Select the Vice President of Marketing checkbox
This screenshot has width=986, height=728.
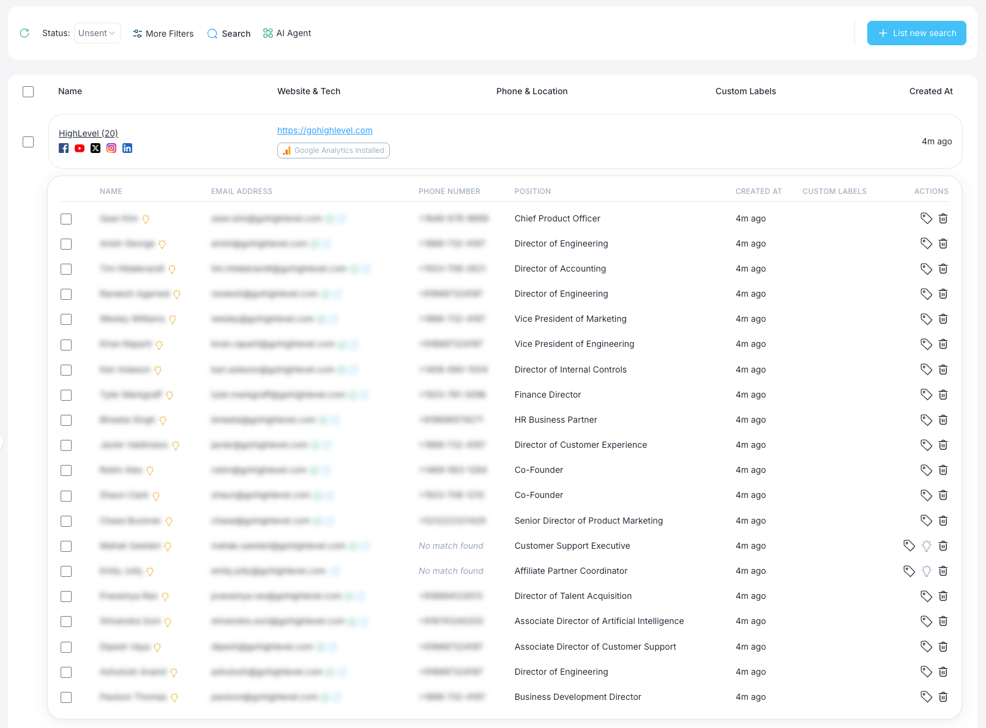(66, 319)
